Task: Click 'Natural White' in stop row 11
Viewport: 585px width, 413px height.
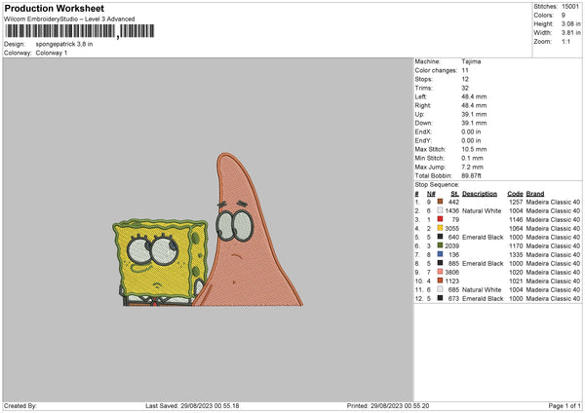Action: (x=482, y=289)
